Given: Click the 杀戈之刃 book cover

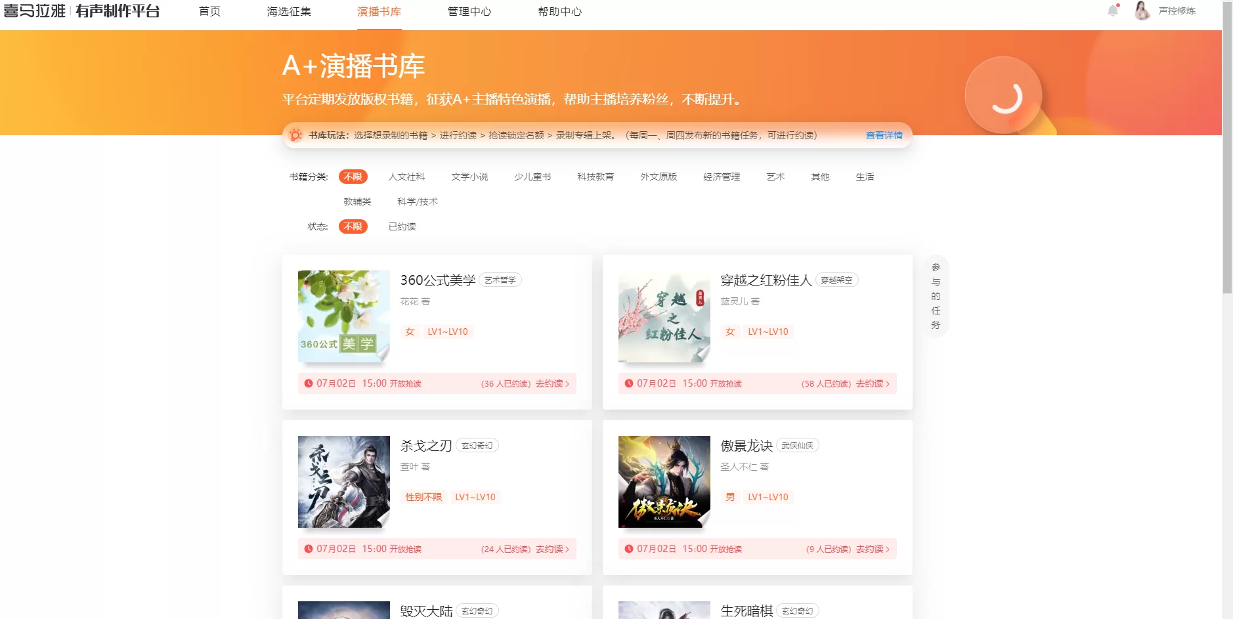Looking at the screenshot, I should (343, 482).
